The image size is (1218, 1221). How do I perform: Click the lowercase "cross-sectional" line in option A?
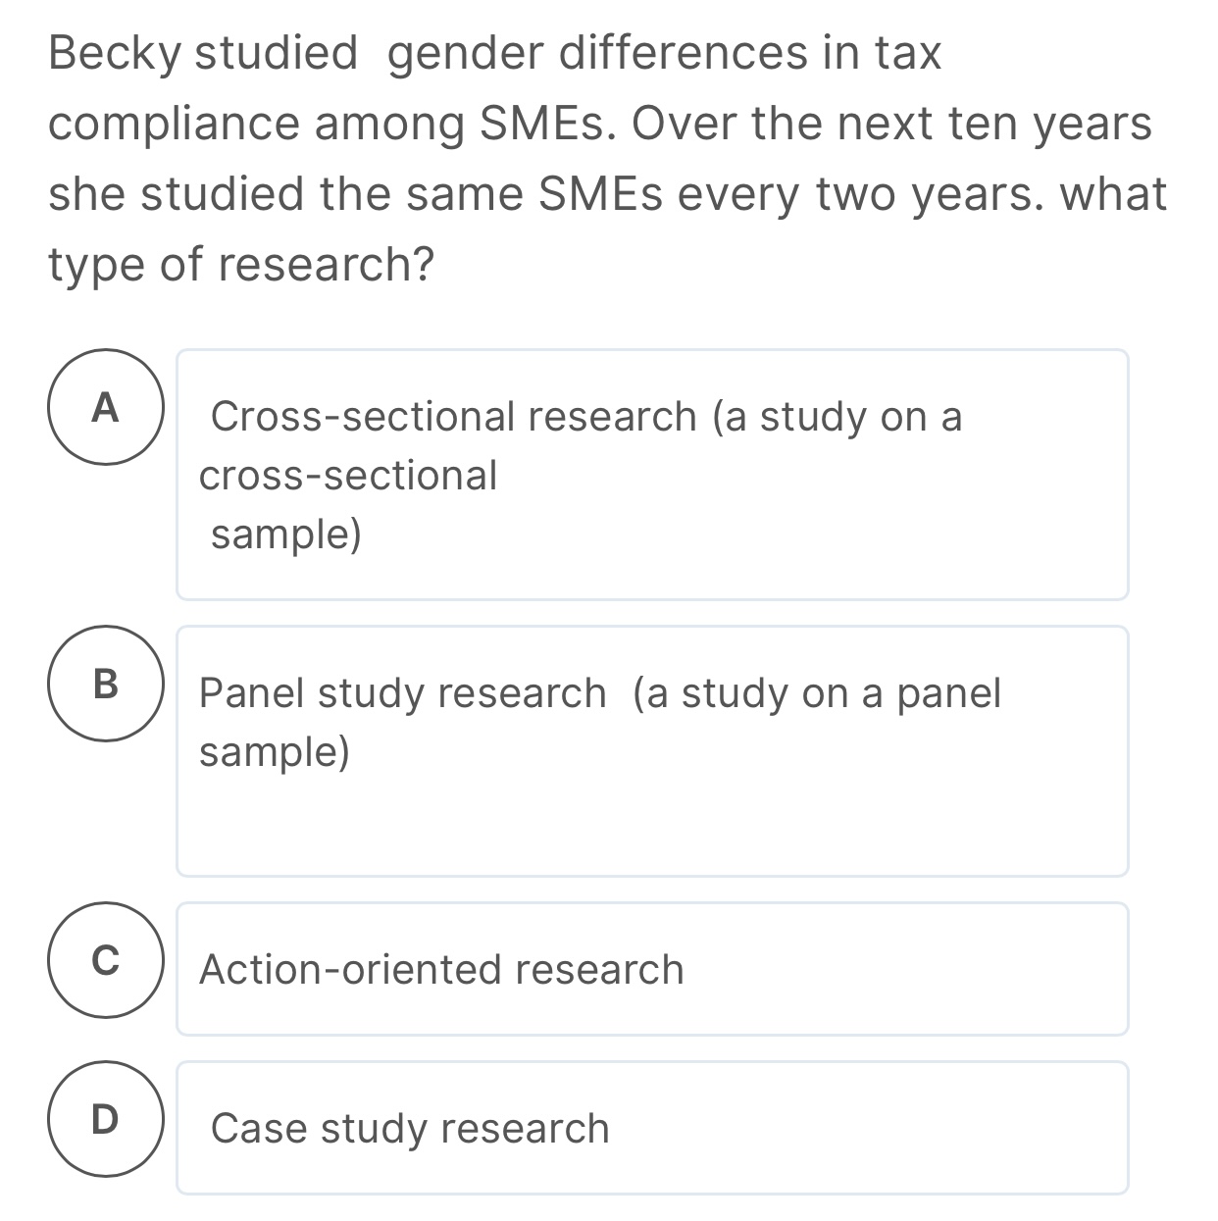348,476
